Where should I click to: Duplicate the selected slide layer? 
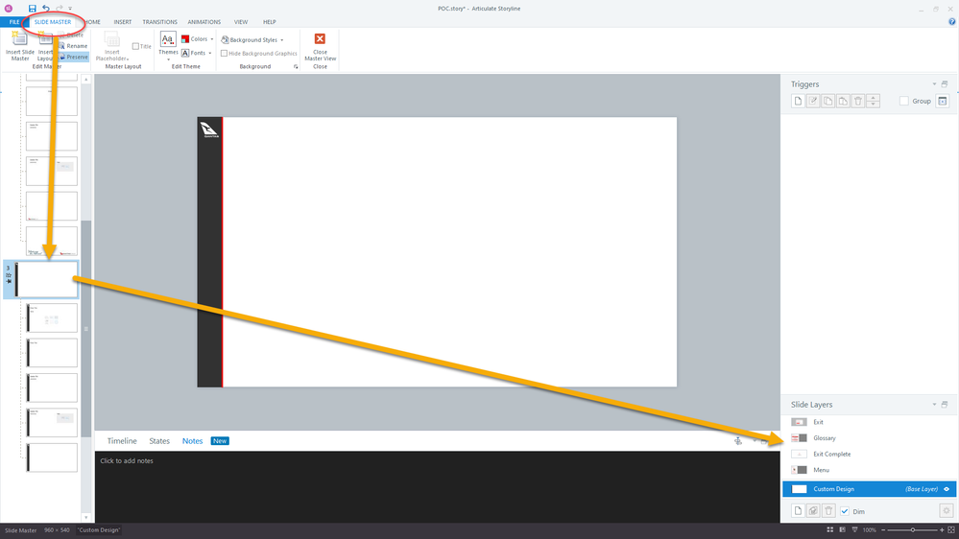coord(813,511)
